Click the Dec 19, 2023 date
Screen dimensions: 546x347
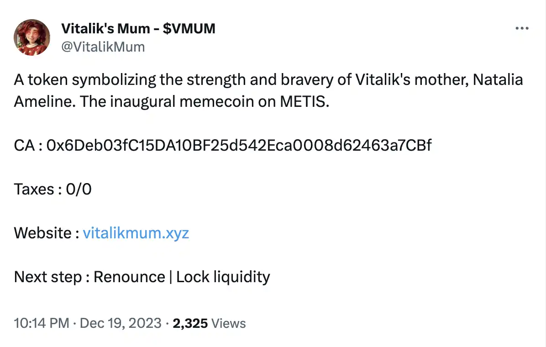[x=121, y=324]
